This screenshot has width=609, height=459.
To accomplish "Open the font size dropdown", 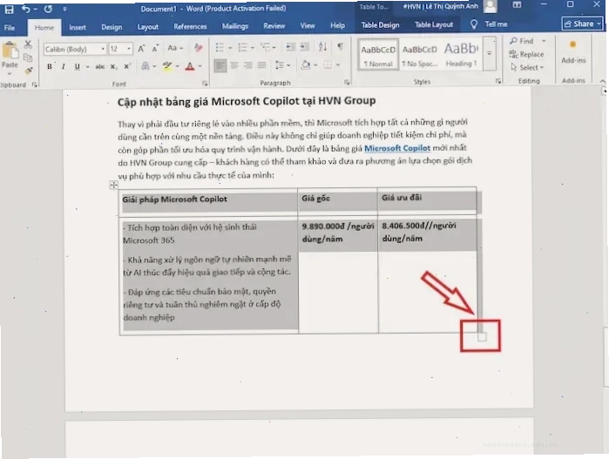I will (129, 49).
